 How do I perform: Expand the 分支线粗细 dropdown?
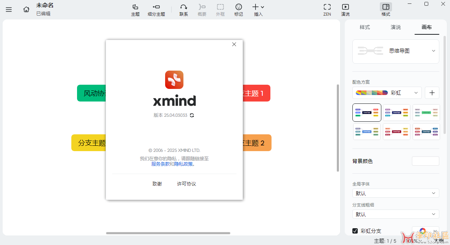(x=396, y=214)
